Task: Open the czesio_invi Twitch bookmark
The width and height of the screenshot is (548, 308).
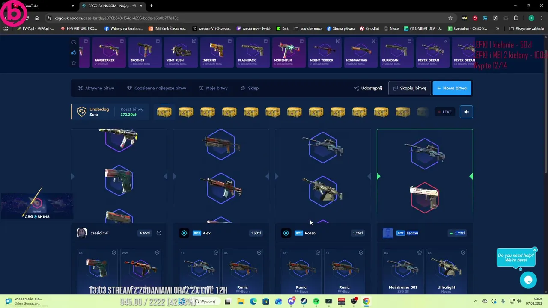Action: 254,28
